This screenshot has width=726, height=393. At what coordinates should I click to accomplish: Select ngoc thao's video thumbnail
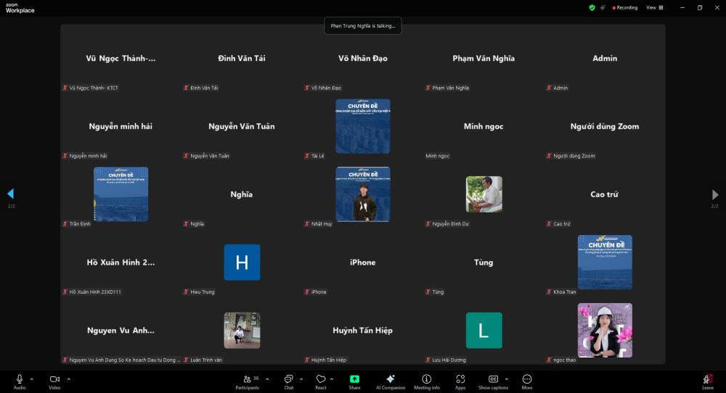point(604,330)
